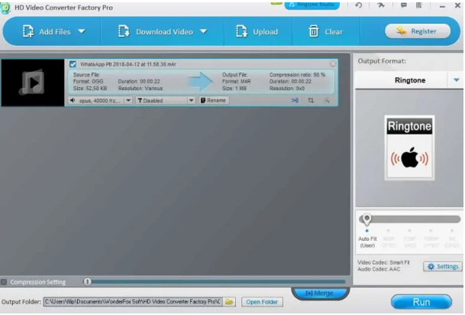
Task: Click the Upload label in toolbar
Action: [266, 32]
